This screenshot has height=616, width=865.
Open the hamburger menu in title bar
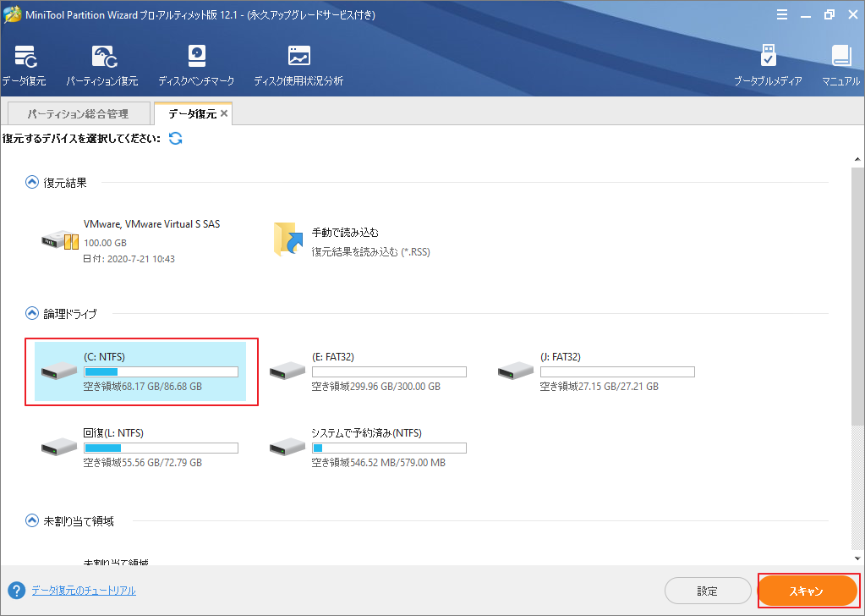click(x=781, y=15)
